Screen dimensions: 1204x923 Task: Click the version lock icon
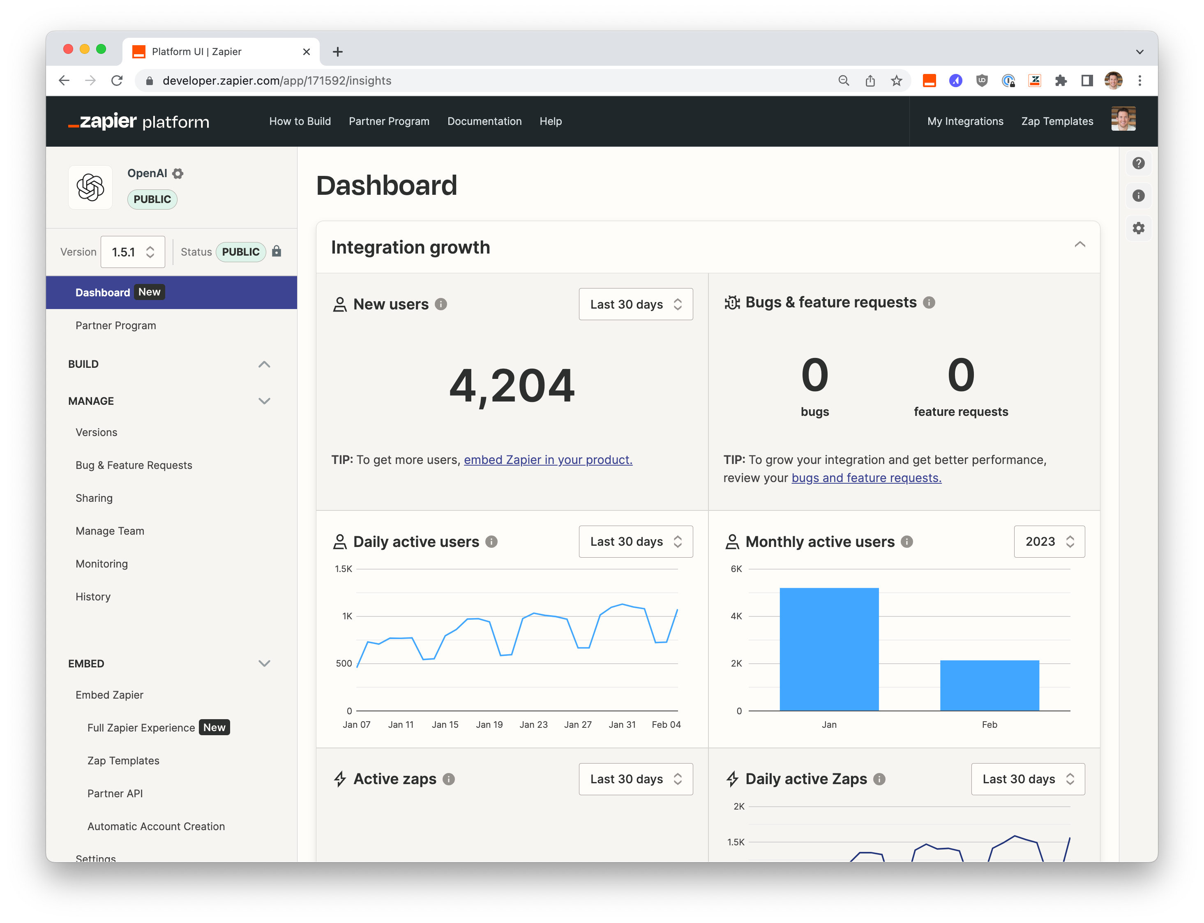[x=277, y=251]
